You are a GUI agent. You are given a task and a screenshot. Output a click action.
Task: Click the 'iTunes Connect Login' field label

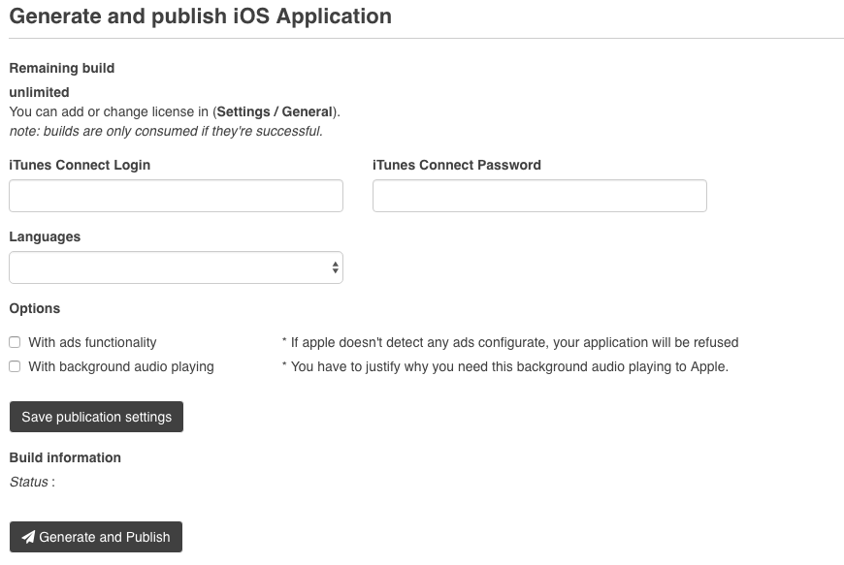(x=80, y=165)
